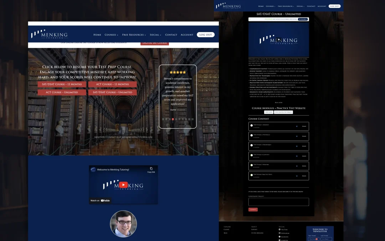Screen dimensions: 385x241
Task: Open the Classes link in the footer Explore column
Action: click(x=226, y=230)
